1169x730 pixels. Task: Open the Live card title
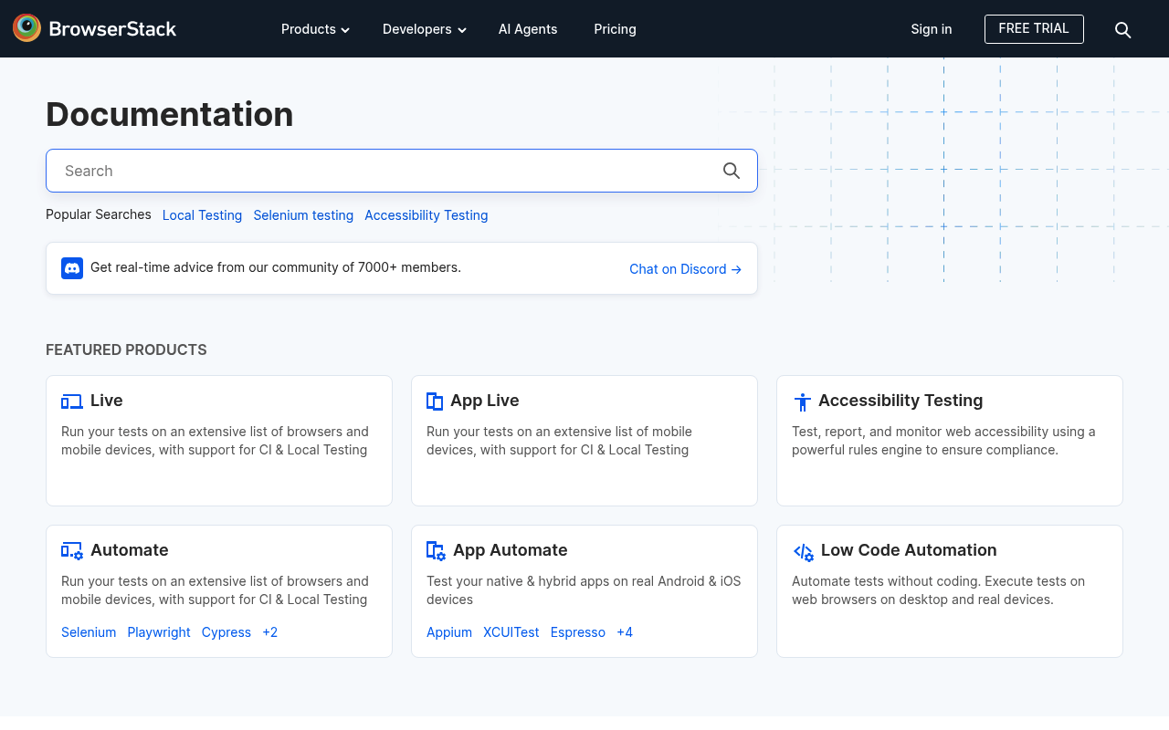tap(106, 401)
